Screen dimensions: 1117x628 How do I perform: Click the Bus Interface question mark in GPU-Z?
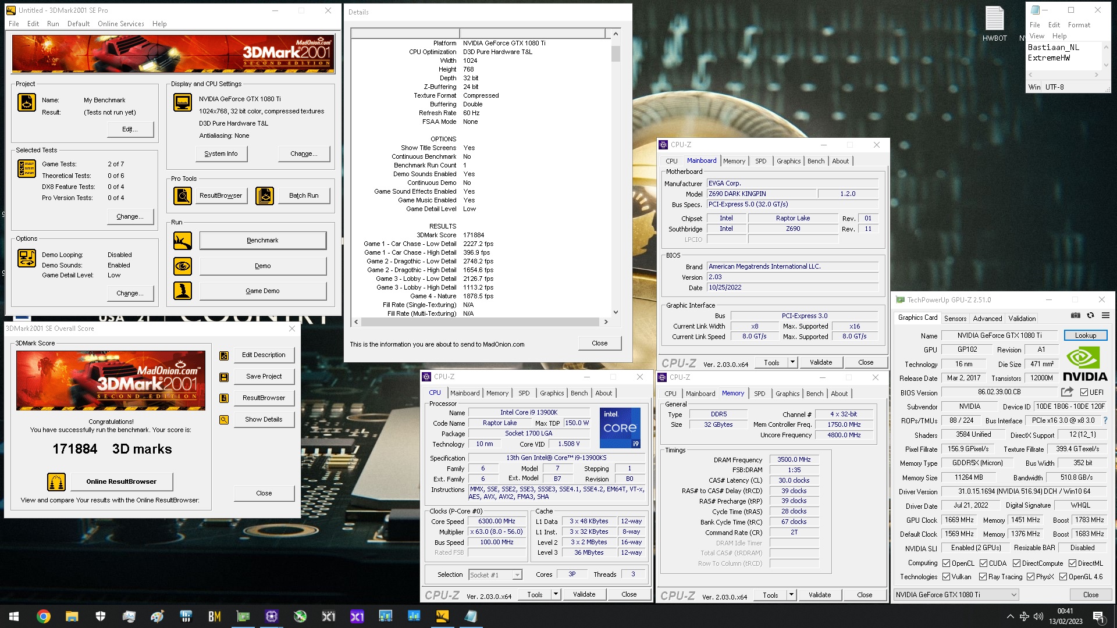(x=1105, y=420)
